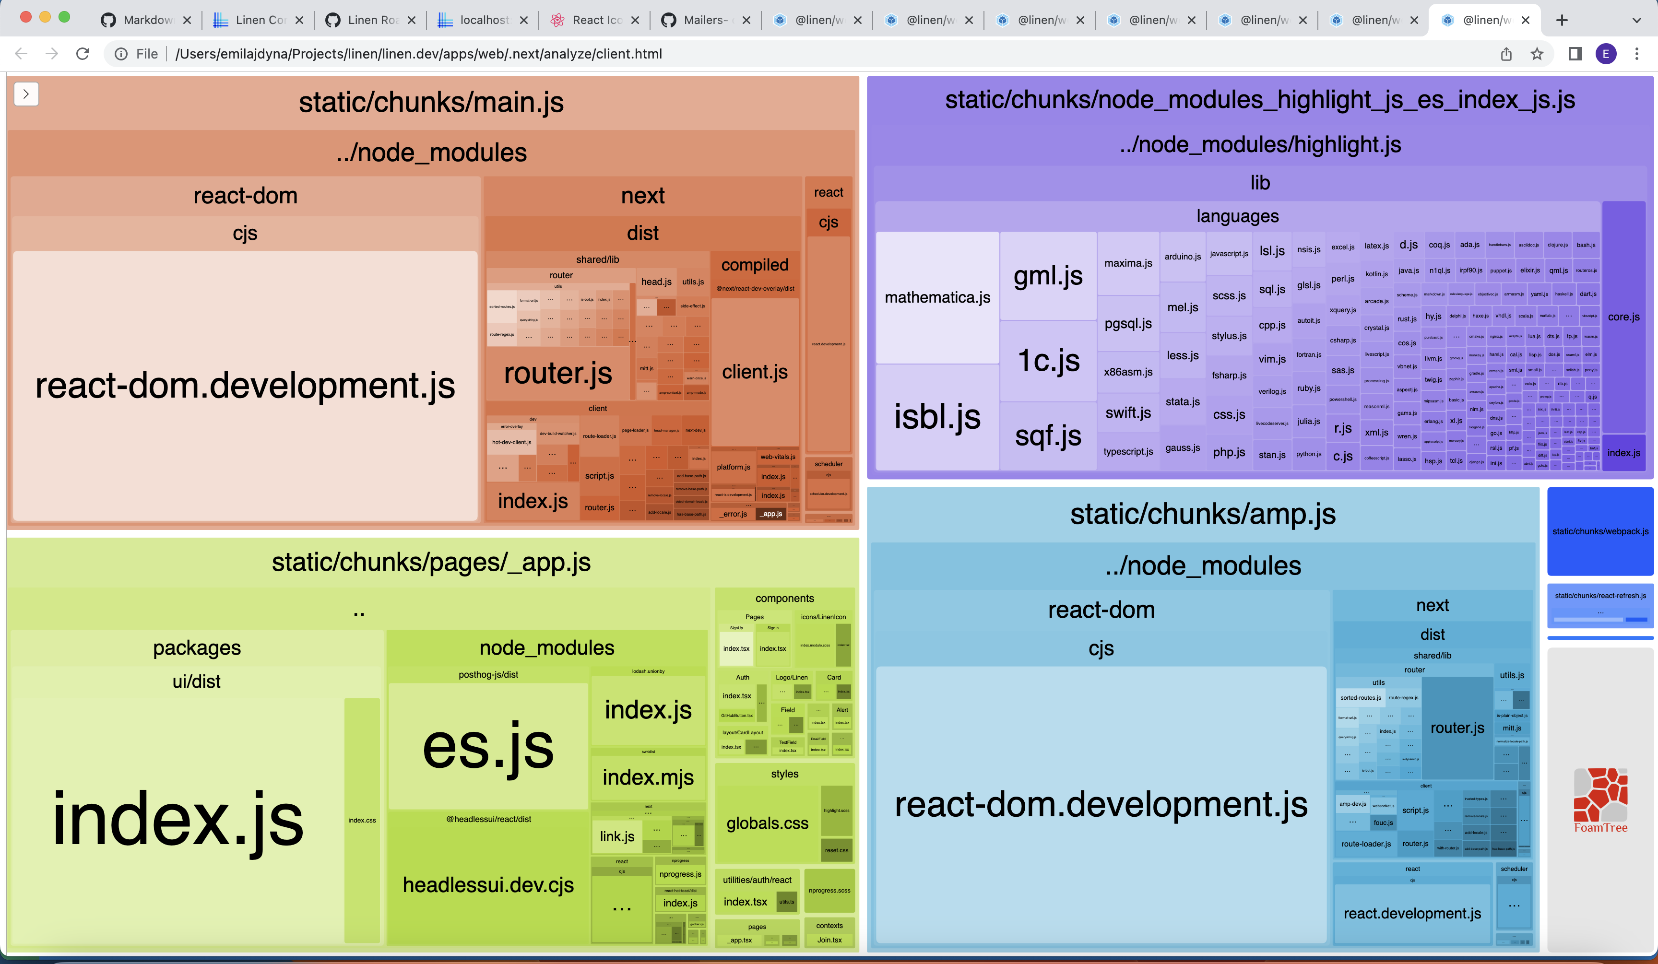Open the Chrome three-dot menu
This screenshot has height=964, width=1658.
[x=1637, y=54]
